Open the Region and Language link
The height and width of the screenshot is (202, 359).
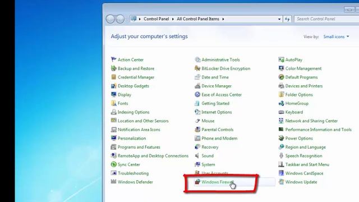point(305,147)
